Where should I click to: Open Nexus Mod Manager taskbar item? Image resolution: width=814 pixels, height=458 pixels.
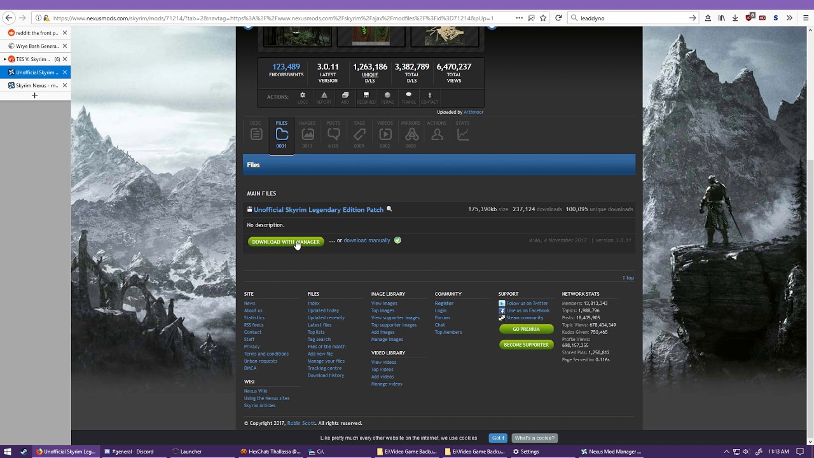(611, 452)
